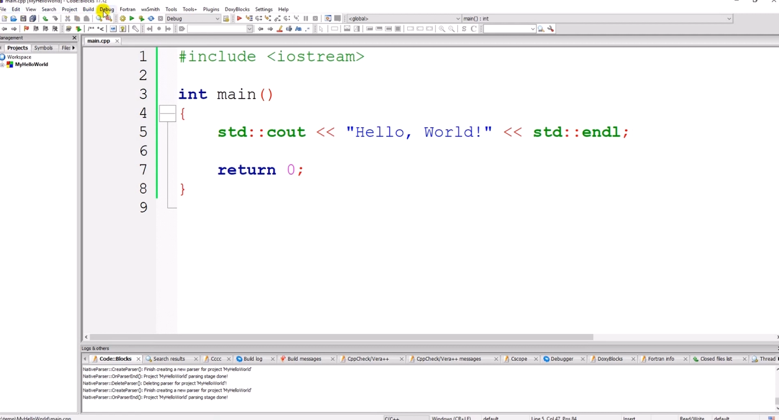This screenshot has width=779, height=420.
Task: Select the Projects tab
Action: coord(17,48)
